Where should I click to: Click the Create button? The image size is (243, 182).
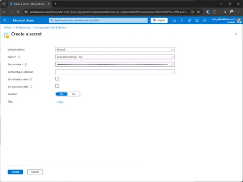[x=15, y=172]
